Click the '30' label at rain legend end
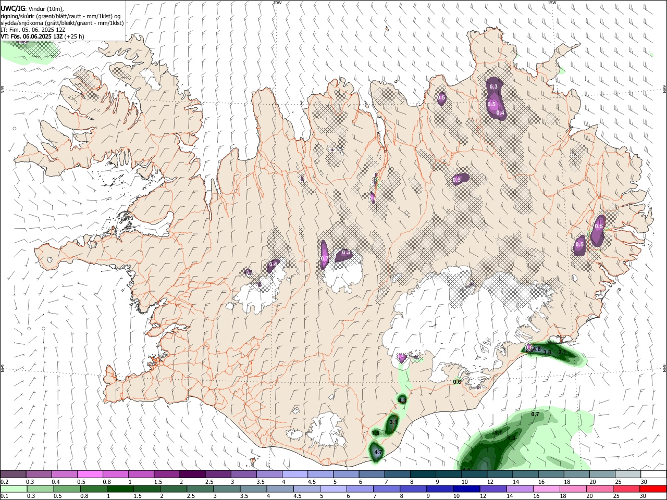Viewport: 667px width, 500px height. pyautogui.click(x=644, y=496)
